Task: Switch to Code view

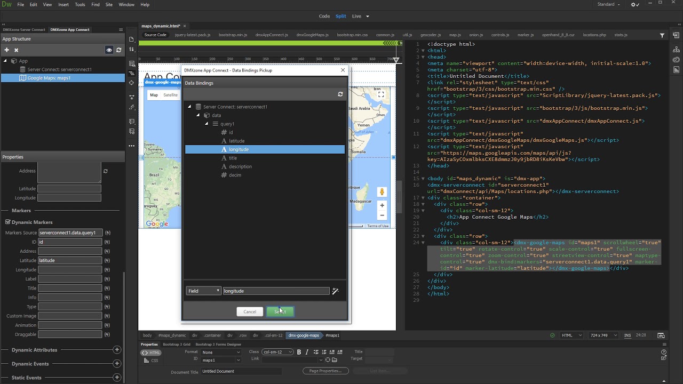Action: coord(324,16)
